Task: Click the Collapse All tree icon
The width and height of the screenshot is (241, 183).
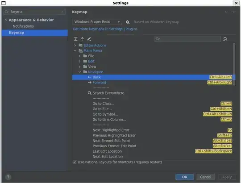Action: tap(83, 39)
